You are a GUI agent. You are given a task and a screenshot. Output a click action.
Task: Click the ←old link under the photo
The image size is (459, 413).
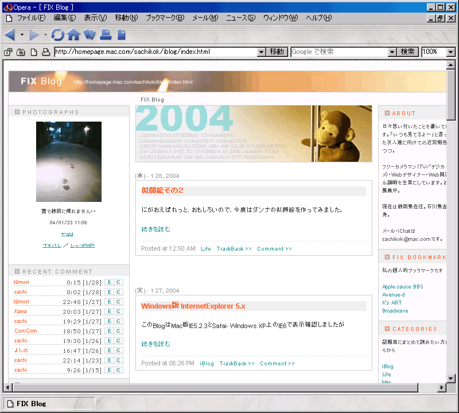(x=67, y=234)
